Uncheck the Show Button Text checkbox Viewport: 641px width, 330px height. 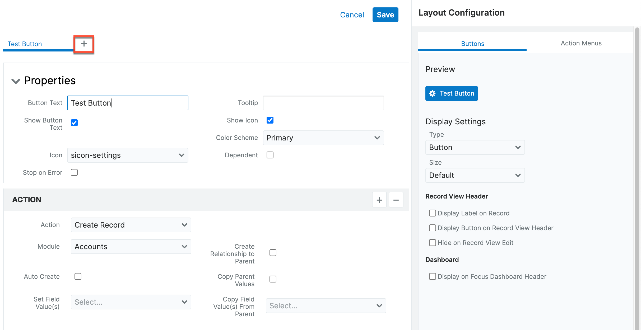pos(74,123)
